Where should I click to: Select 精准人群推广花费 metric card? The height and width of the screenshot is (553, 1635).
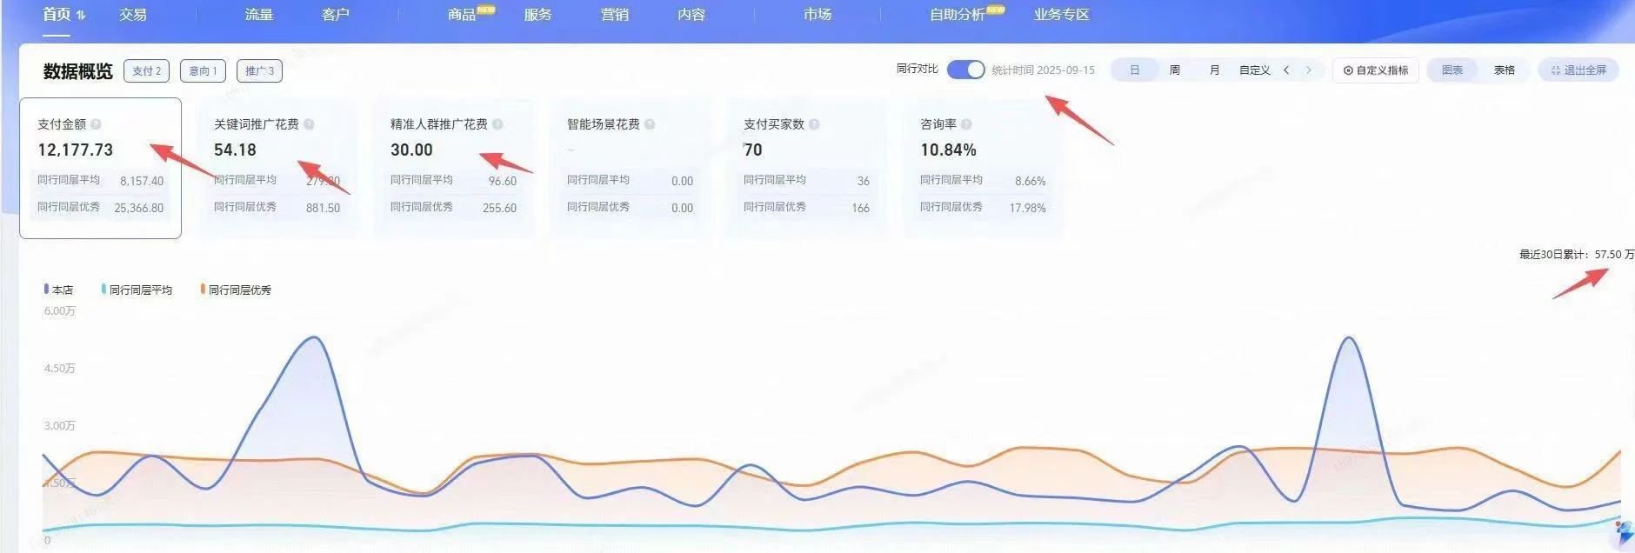tap(454, 168)
